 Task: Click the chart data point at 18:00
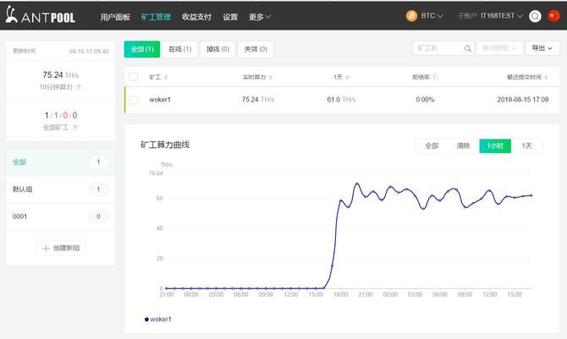click(x=341, y=200)
